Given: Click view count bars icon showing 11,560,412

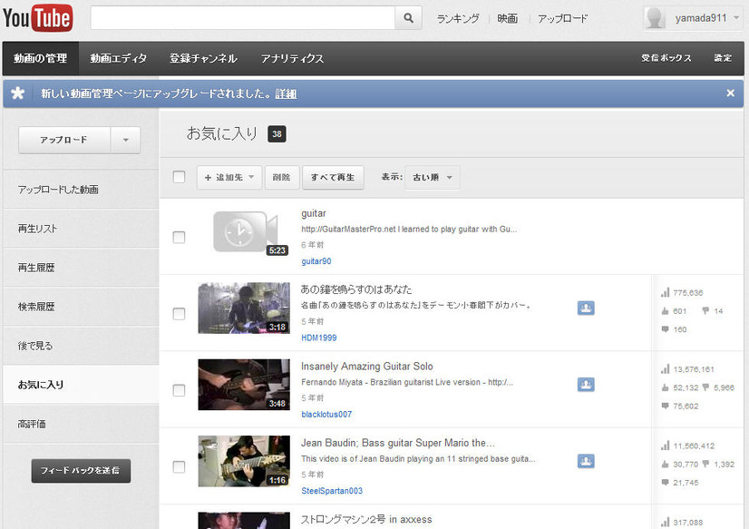Looking at the screenshot, I should pos(665,446).
